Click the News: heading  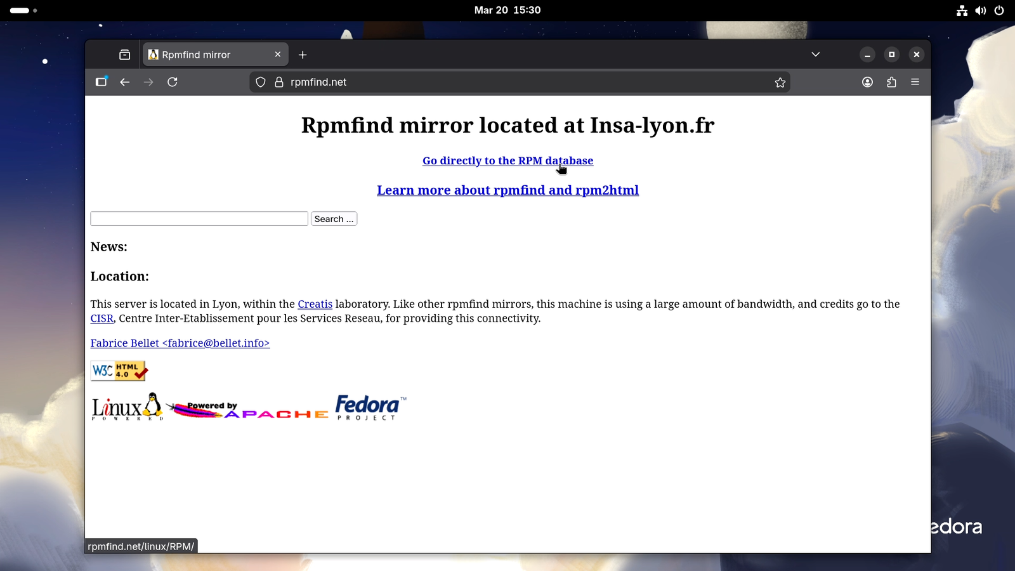click(109, 247)
